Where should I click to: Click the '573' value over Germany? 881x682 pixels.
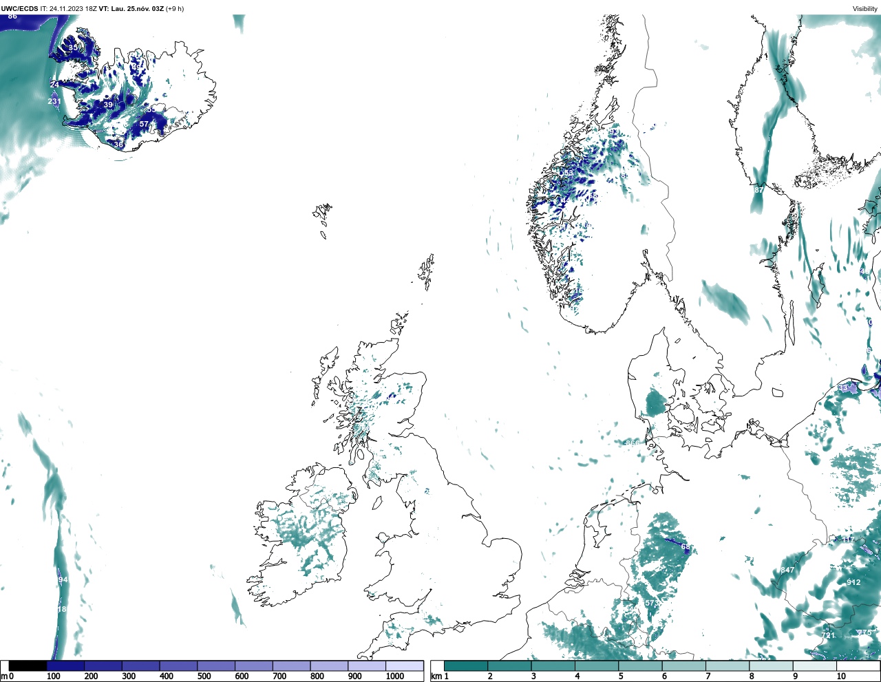click(652, 603)
